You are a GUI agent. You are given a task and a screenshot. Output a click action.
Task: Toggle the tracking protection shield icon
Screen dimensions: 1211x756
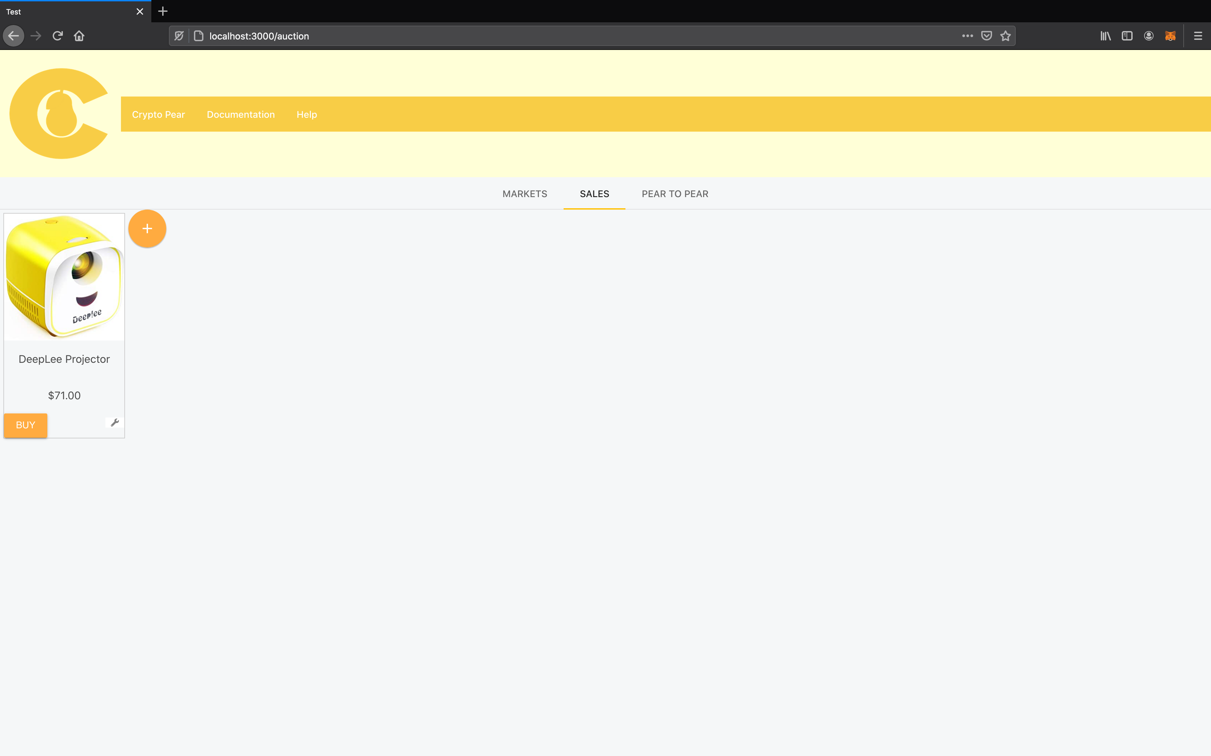pos(179,36)
